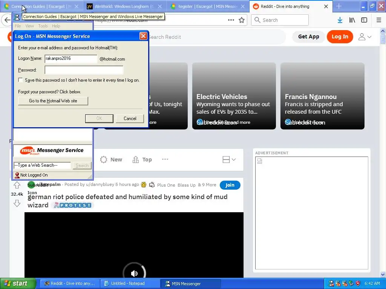Click the page scrollbar down arrow
The height and width of the screenshot is (289, 386).
pos(383,274)
